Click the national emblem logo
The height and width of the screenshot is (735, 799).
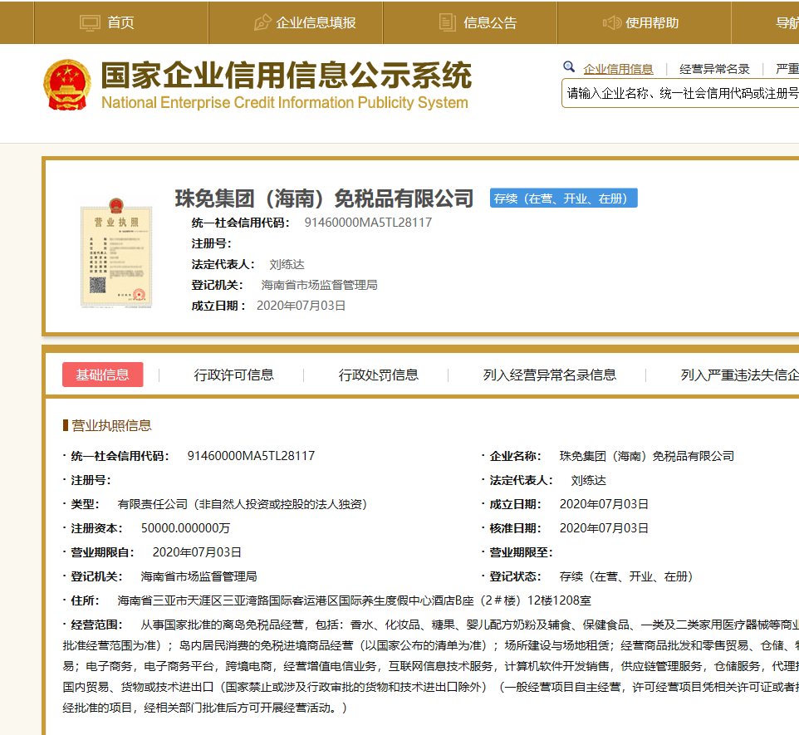(x=67, y=85)
